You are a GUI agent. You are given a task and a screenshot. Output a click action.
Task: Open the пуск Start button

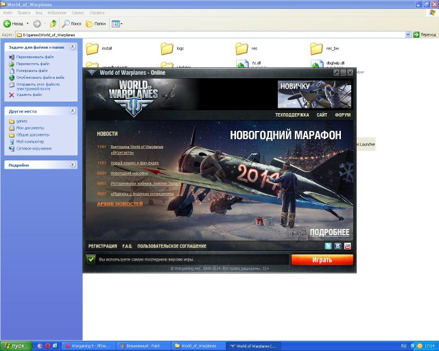pos(16,346)
